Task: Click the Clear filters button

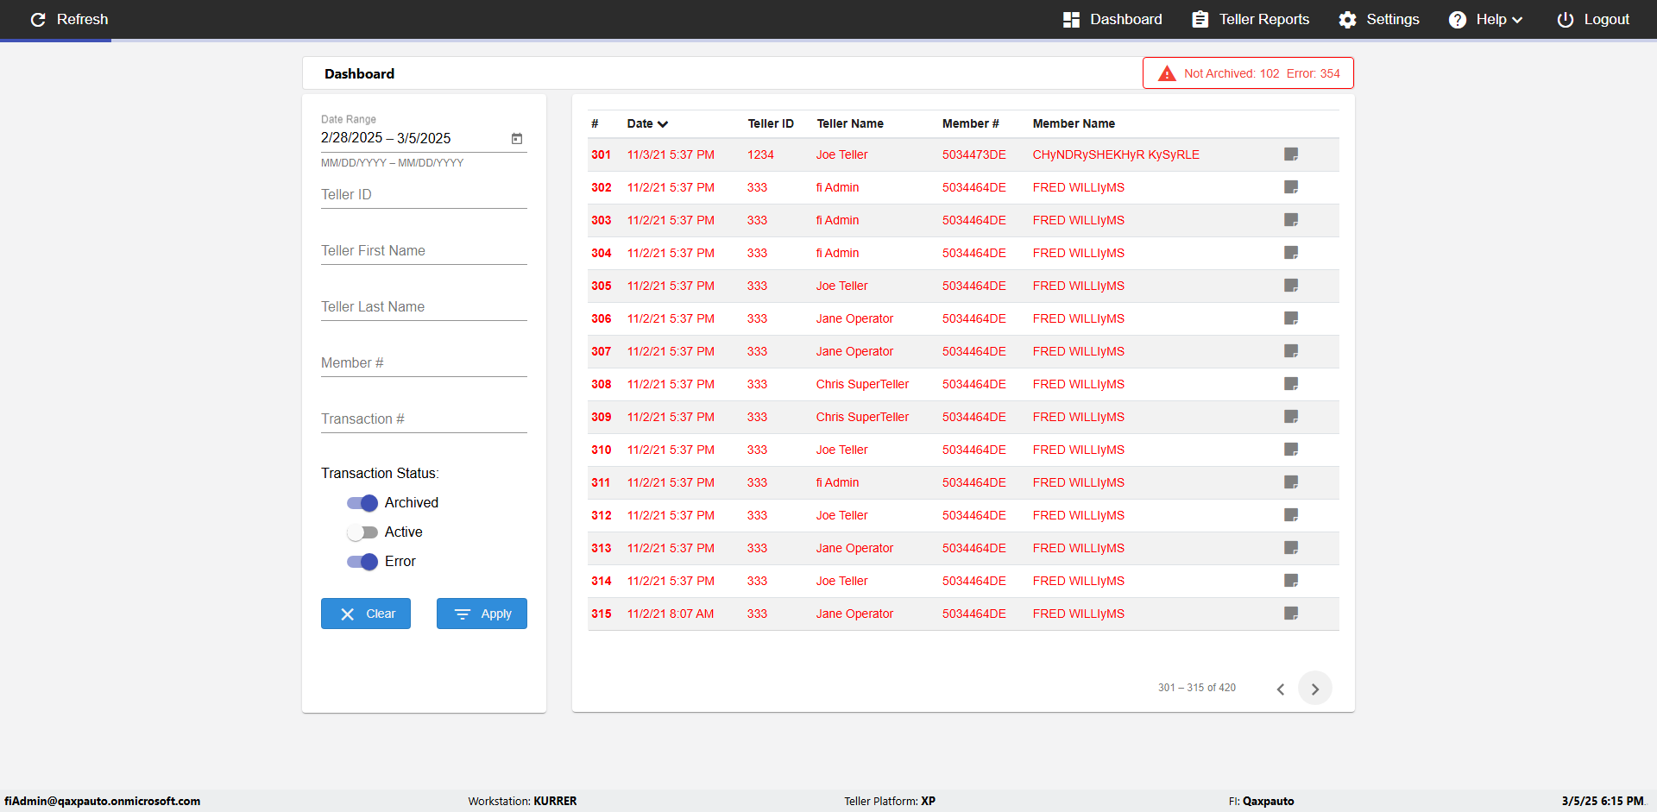Action: 366,614
